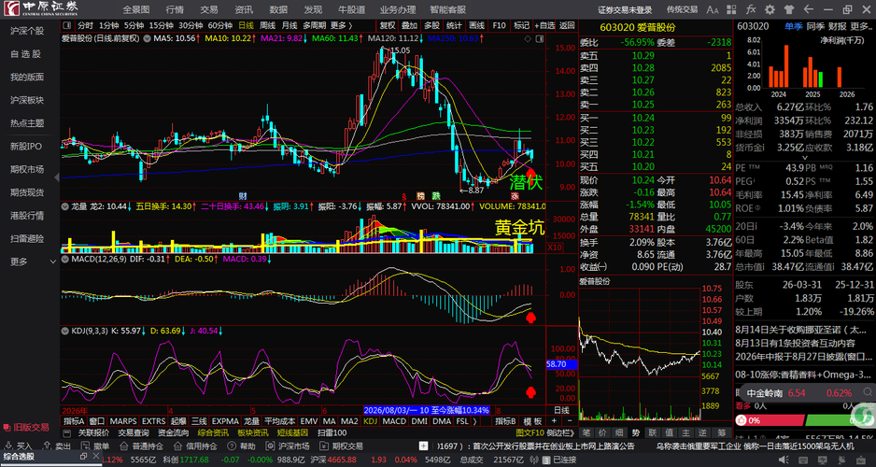Screen dimensions: 876x467
Task: Click the 帮助 help question icon
Action: point(230,446)
